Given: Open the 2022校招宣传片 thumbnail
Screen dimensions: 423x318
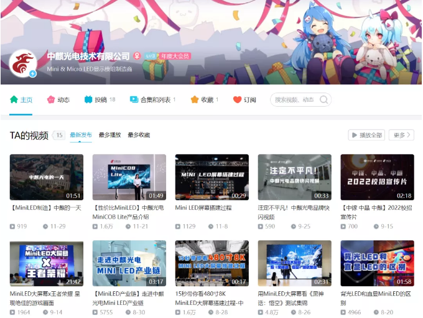Looking at the screenshot, I should (377, 177).
